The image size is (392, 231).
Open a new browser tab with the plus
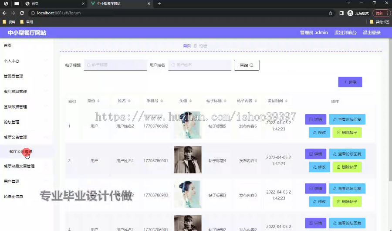159,3
